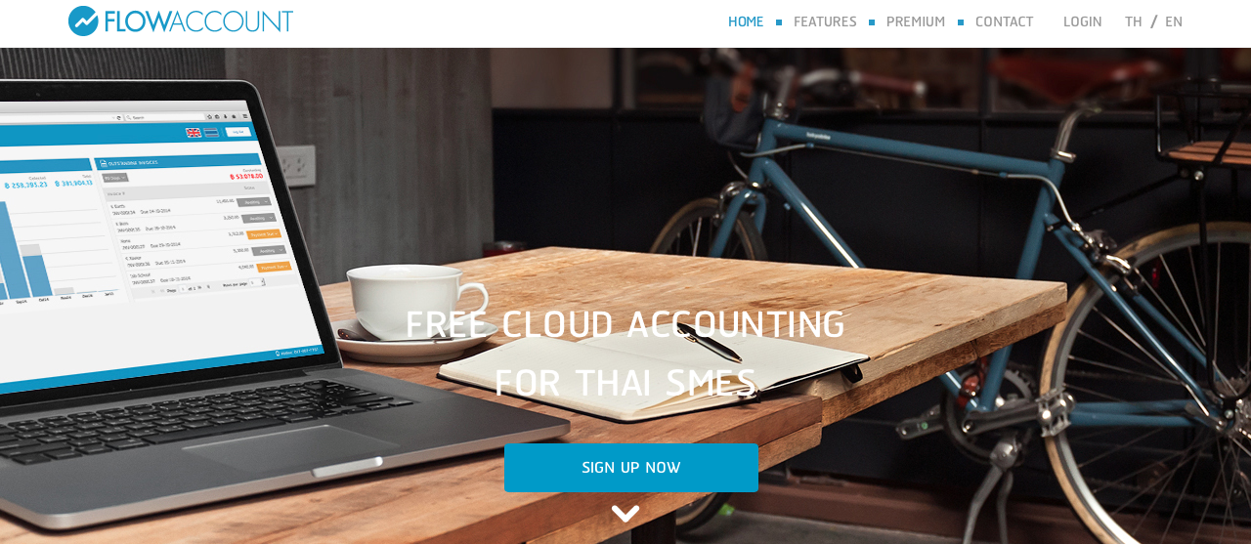Screen dimensions: 1251x544
Task: Select CONTACT in the top navigation
Action: (1004, 21)
